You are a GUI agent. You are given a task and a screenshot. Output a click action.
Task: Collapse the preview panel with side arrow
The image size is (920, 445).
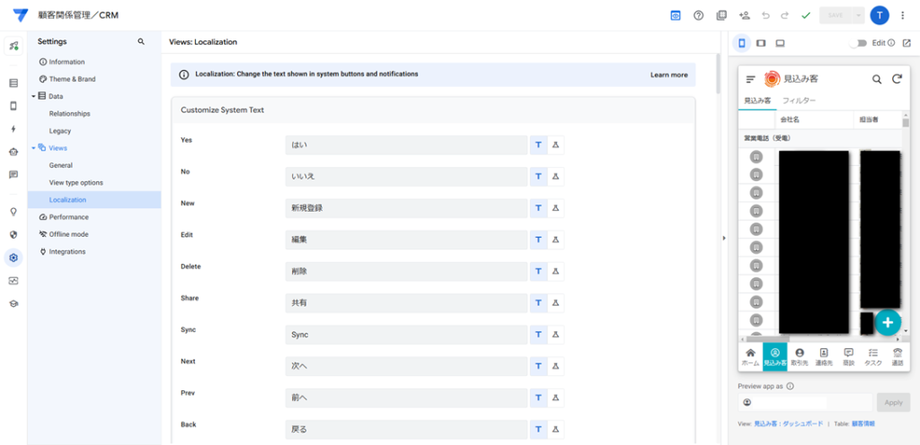click(724, 238)
